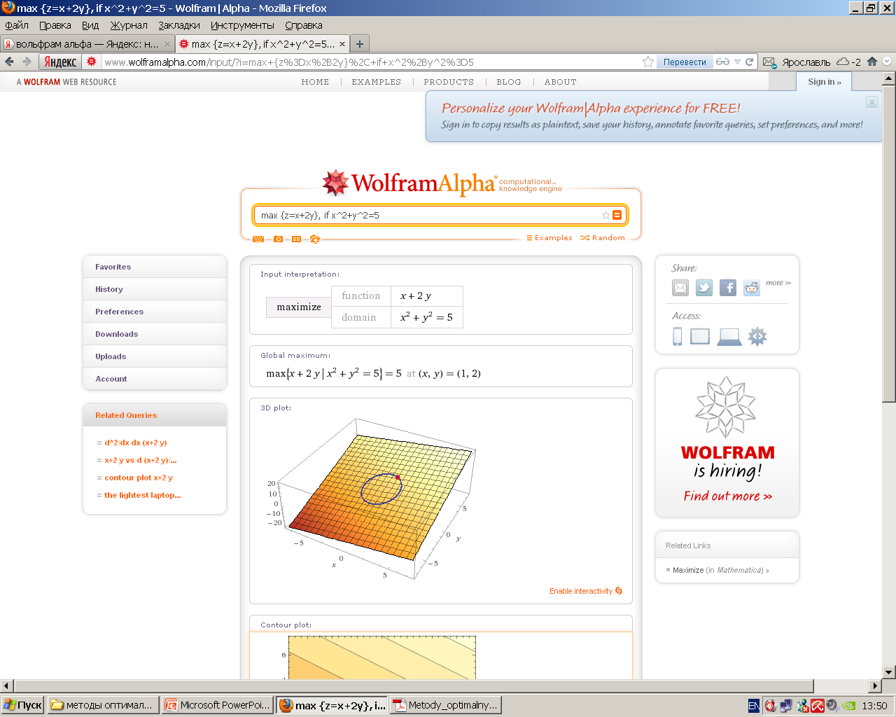
Task: Share the result by email icon
Action: pos(680,288)
